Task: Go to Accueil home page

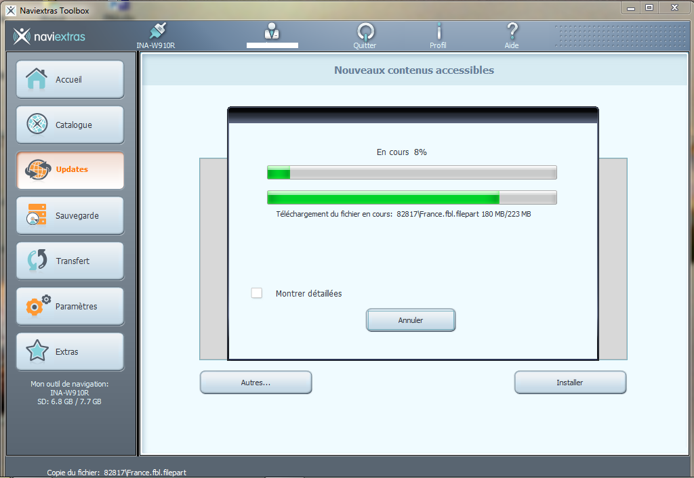Action: point(70,80)
